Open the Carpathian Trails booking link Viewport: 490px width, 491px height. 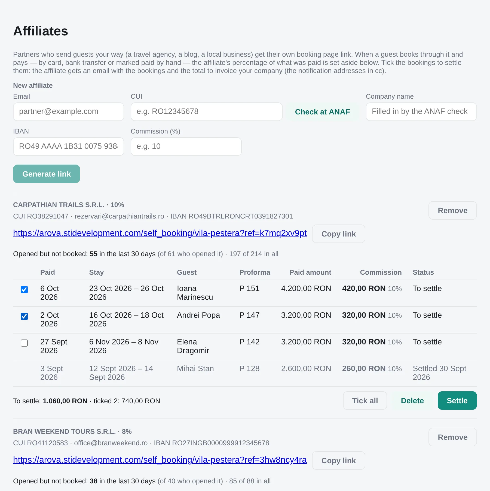160,233
